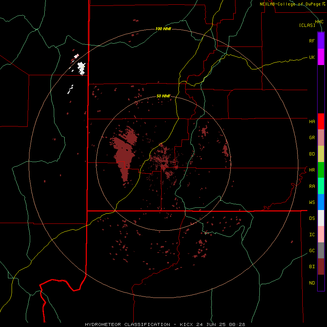The width and height of the screenshot is (327, 327).
Task: Click the BI dark red legend swatch
Action: click(321, 267)
